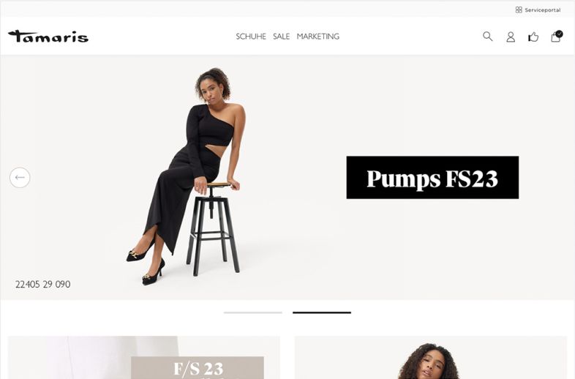Open the curly-haired model teaser tile
This screenshot has height=379, width=575.
click(x=430, y=357)
